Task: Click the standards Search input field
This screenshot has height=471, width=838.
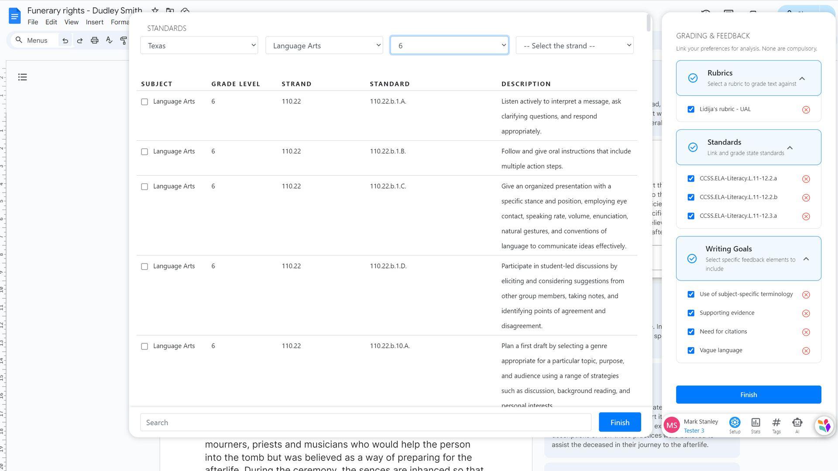Action: pos(365,422)
